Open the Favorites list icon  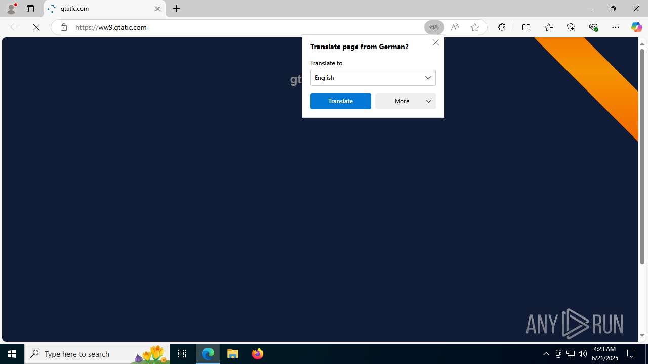pos(548,27)
